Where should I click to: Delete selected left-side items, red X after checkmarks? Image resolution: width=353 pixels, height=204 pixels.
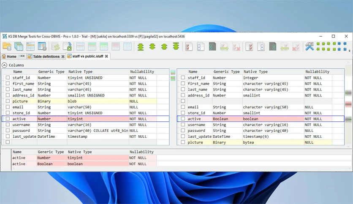coord(236,47)
